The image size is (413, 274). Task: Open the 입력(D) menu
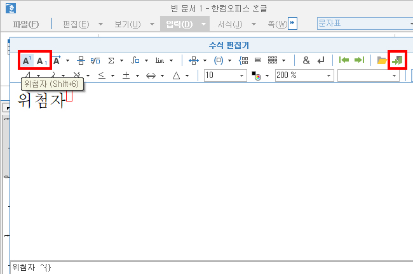coord(179,24)
